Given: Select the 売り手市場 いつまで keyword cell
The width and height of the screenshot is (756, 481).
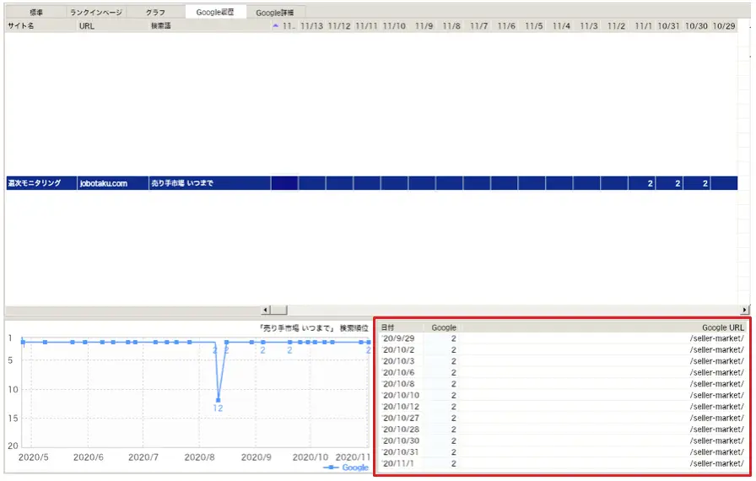Looking at the screenshot, I should pos(209,183).
